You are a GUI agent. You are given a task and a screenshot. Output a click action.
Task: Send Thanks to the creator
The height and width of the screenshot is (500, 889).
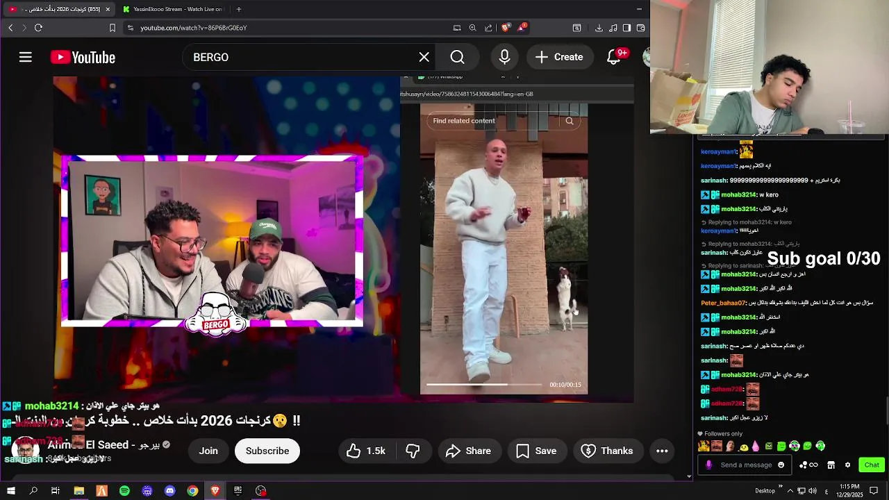tap(607, 451)
